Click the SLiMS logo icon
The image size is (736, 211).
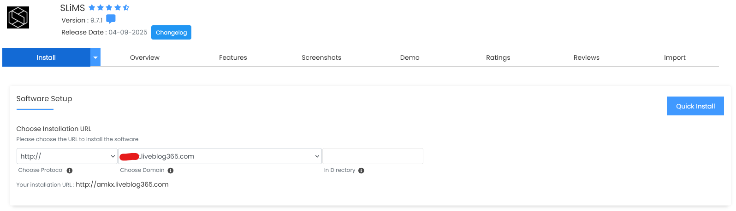coord(18,18)
